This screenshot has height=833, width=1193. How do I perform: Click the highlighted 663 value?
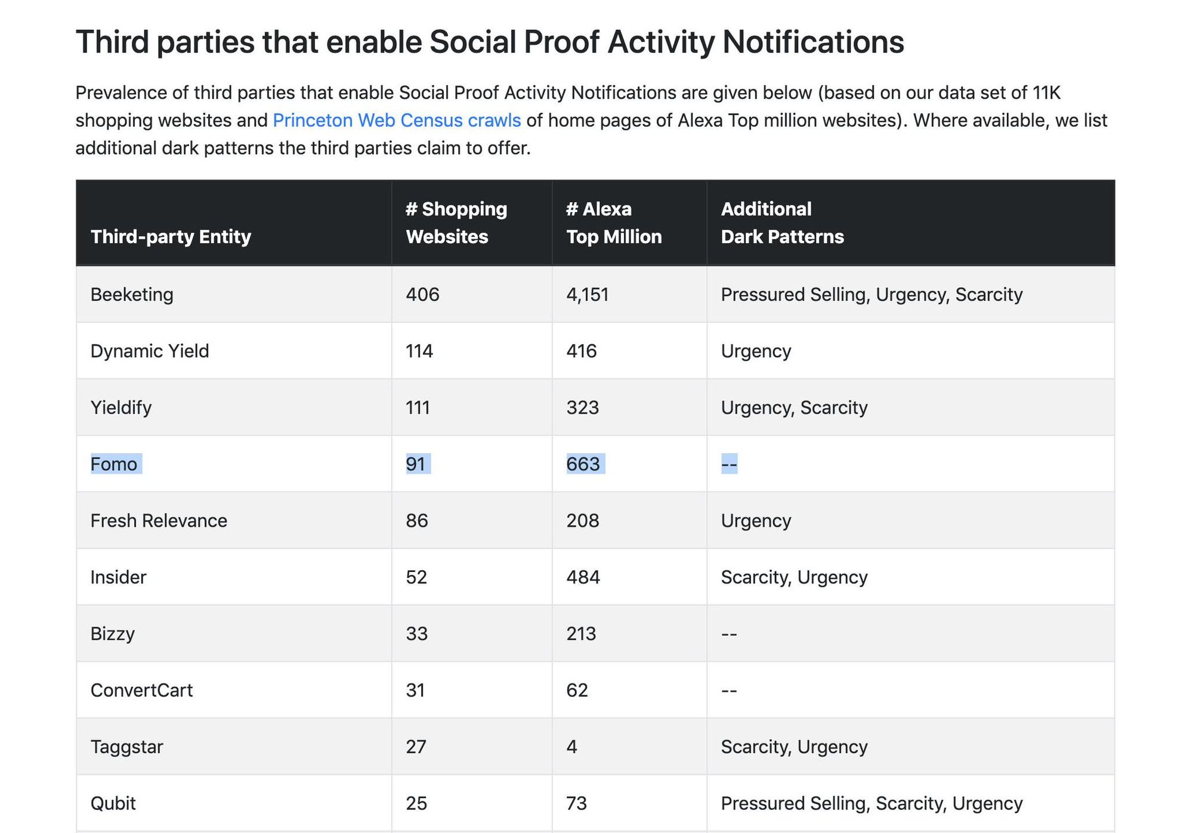pyautogui.click(x=583, y=464)
